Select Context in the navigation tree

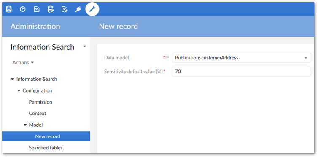[x=38, y=114]
